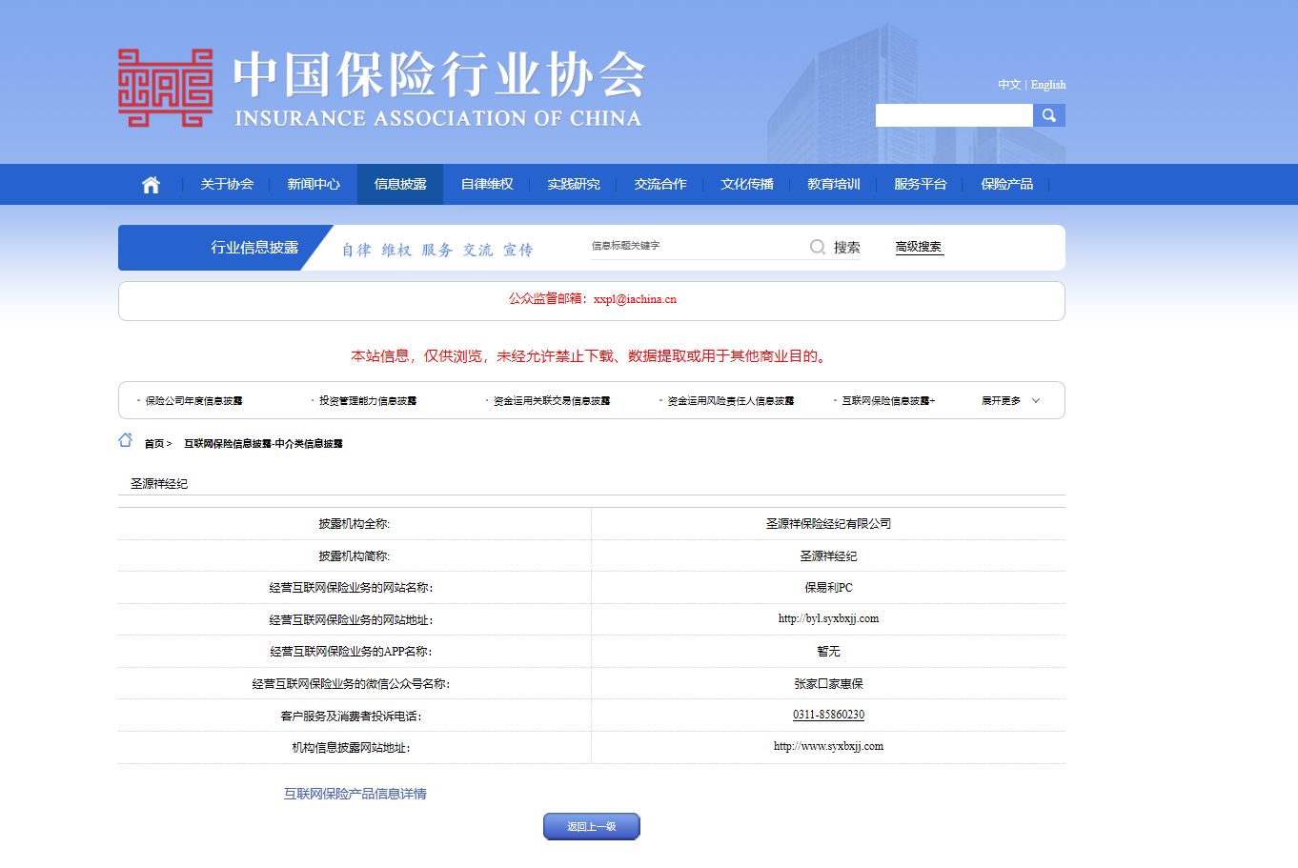This screenshot has height=868, width=1298.
Task: Click the magnifier search button at top right
Action: (1048, 115)
